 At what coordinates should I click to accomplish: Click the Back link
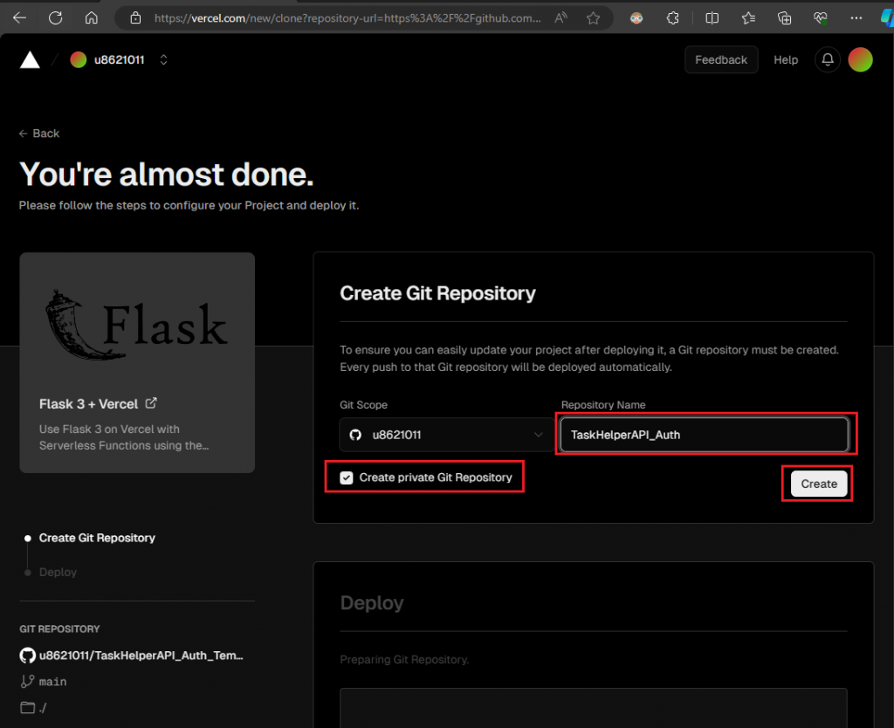point(38,134)
